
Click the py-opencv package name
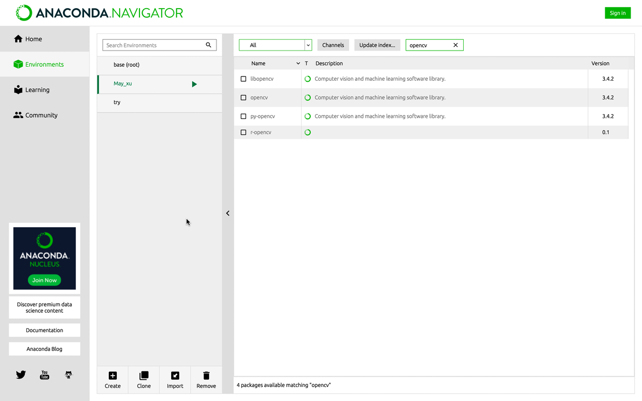[262, 116]
